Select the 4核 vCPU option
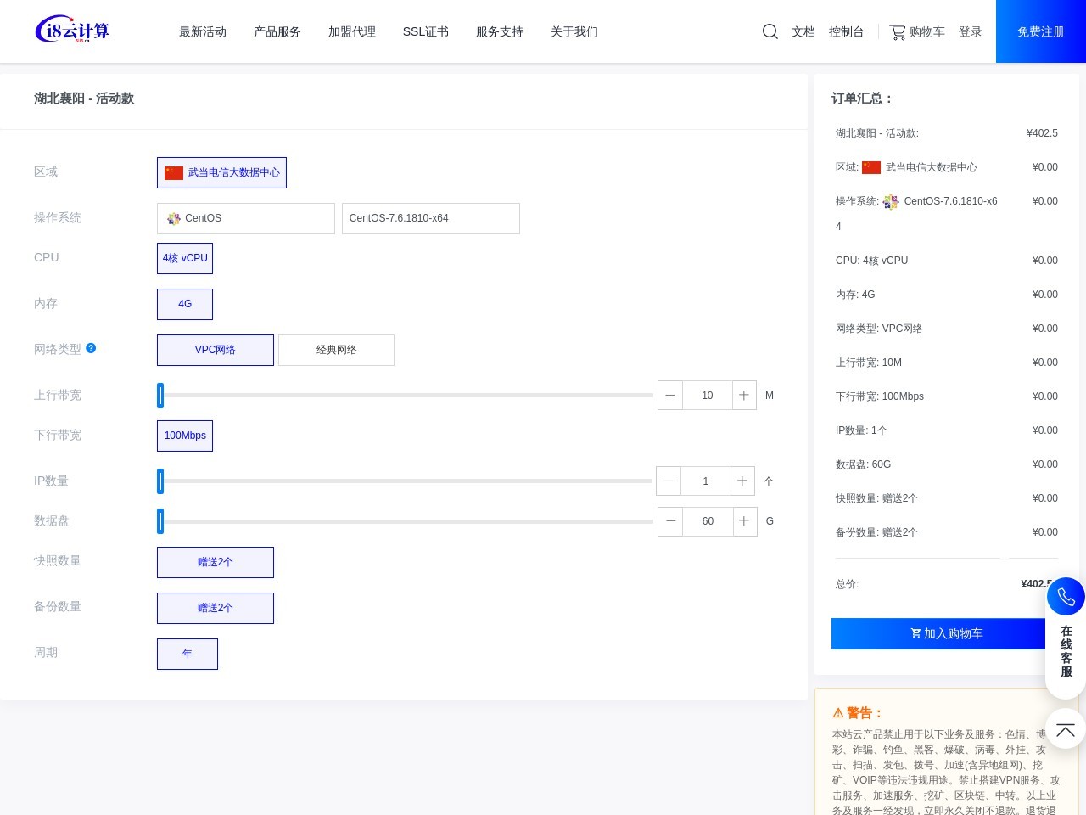The width and height of the screenshot is (1086, 815). point(185,258)
